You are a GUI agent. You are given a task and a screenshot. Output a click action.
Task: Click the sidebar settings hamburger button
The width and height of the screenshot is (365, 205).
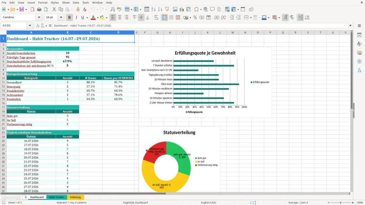click(359, 26)
